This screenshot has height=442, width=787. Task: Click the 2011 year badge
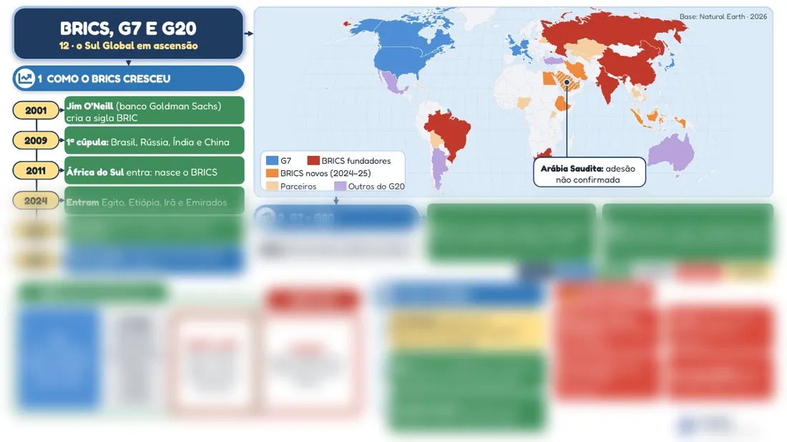(x=36, y=171)
